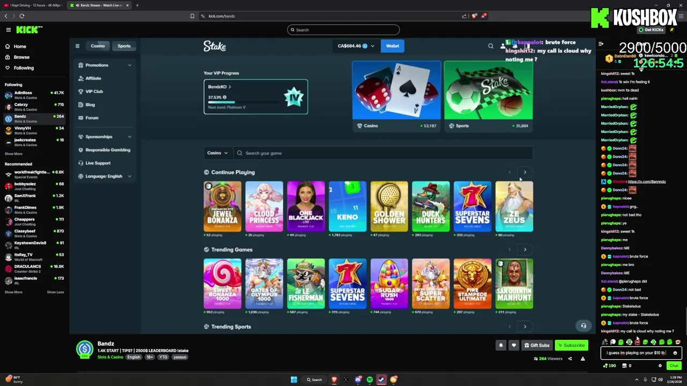Open Following in the Kick sidebar
Image resolution: width=687 pixels, height=386 pixels.
click(x=24, y=68)
